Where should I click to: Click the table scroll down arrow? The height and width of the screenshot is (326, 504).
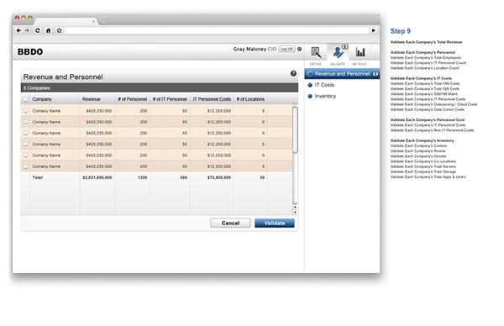(x=295, y=213)
